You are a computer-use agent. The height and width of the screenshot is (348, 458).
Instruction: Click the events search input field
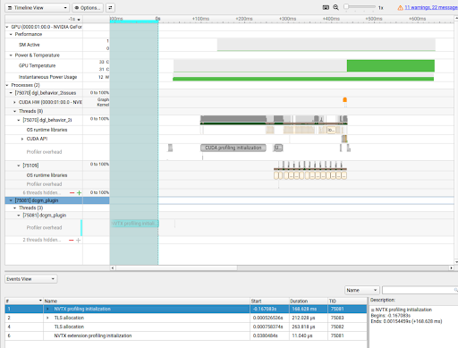[420, 290]
